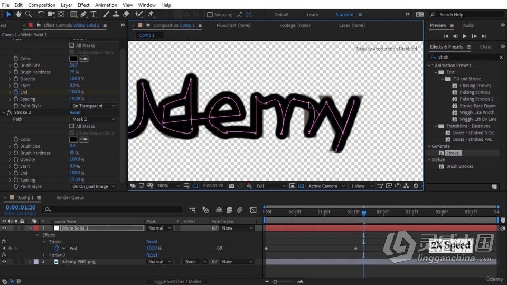Screen dimensions: 507x285
Task: Select the Brush Strokes effect preset
Action: pos(459,166)
